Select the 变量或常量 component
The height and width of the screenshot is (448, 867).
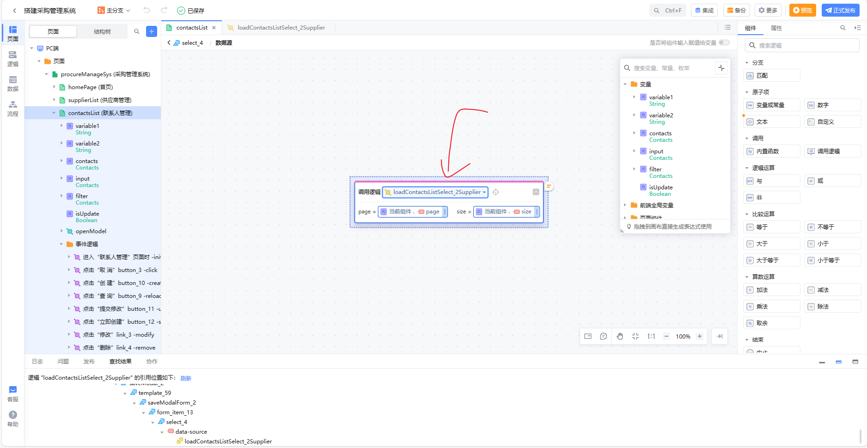(772, 105)
